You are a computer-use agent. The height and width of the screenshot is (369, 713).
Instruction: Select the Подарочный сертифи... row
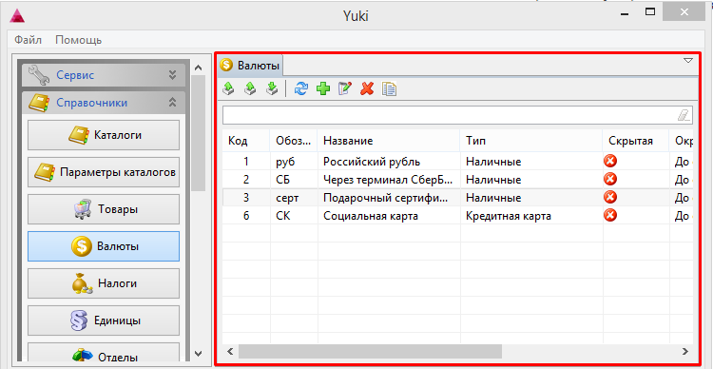click(458, 198)
